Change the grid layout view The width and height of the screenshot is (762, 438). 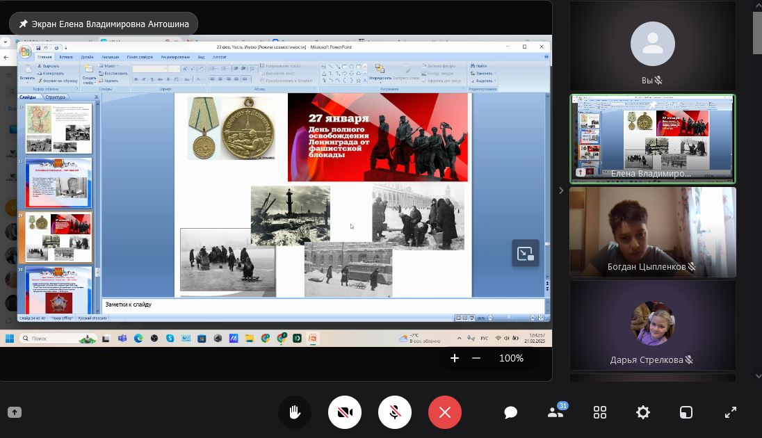pyautogui.click(x=600, y=413)
